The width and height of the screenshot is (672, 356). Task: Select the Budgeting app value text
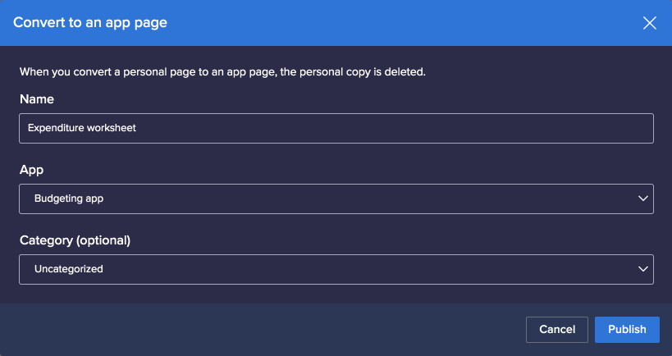click(x=69, y=199)
